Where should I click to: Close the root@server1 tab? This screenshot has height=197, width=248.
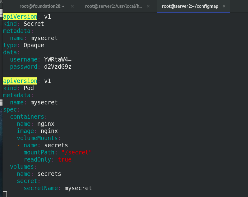click(x=148, y=6)
